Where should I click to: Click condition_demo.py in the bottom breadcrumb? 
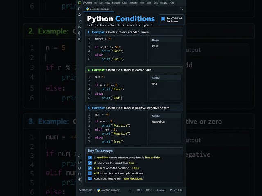[x=110, y=190]
